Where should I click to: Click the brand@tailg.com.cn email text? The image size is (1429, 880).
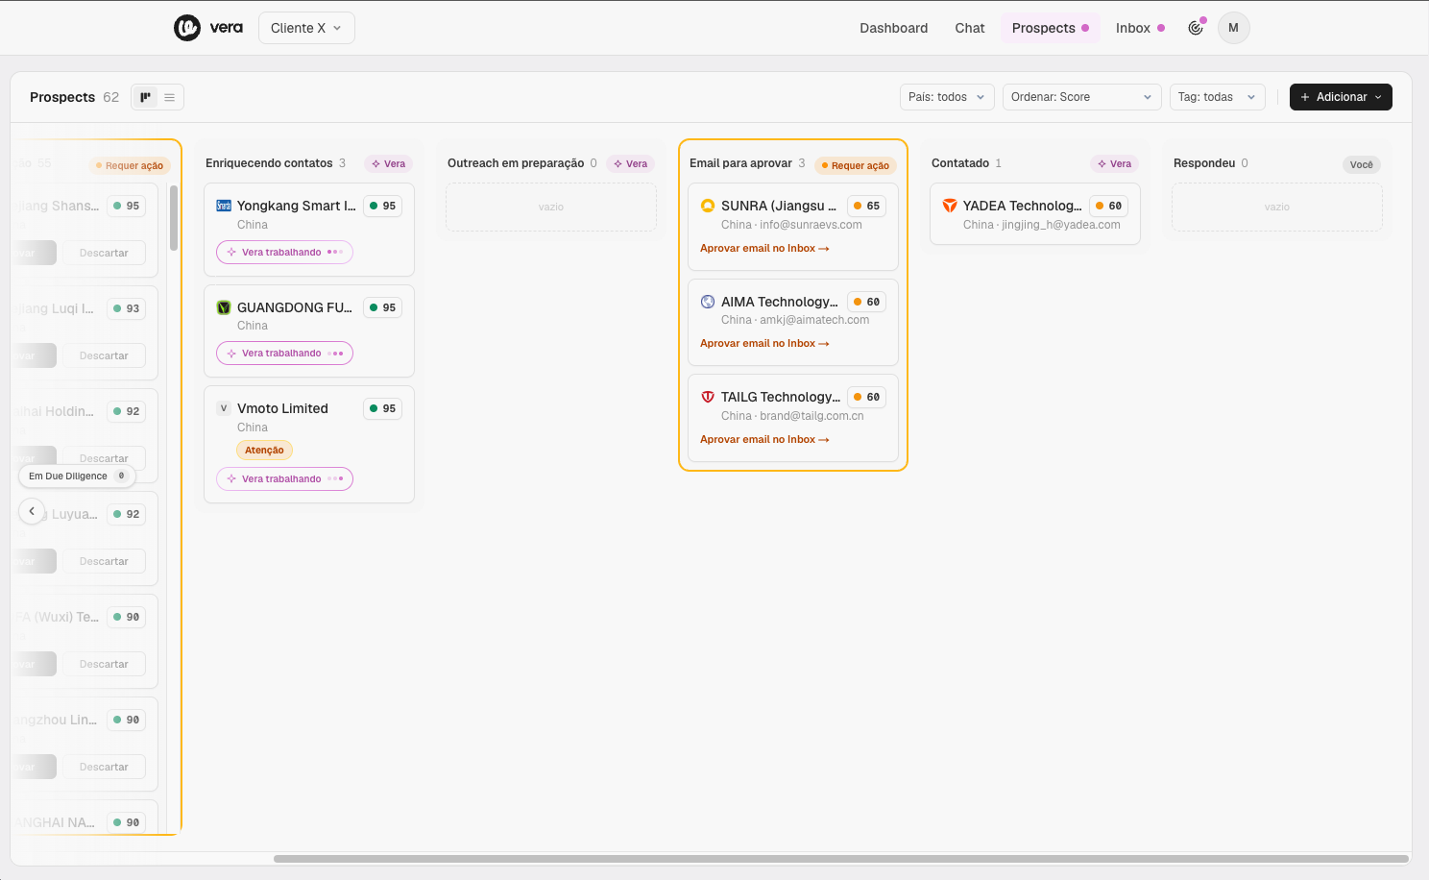(811, 416)
